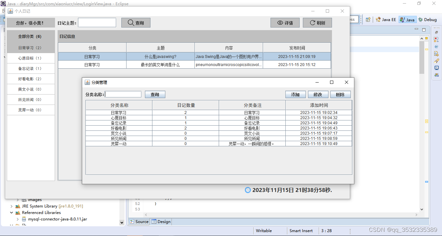This screenshot has height=236, width=442.
Task: Click the restore icon atop right trim bar
Action: tap(436, 32)
